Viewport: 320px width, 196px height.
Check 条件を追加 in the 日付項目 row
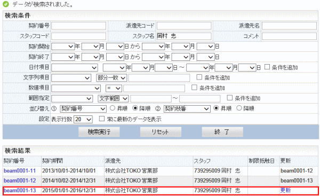tap(267, 67)
